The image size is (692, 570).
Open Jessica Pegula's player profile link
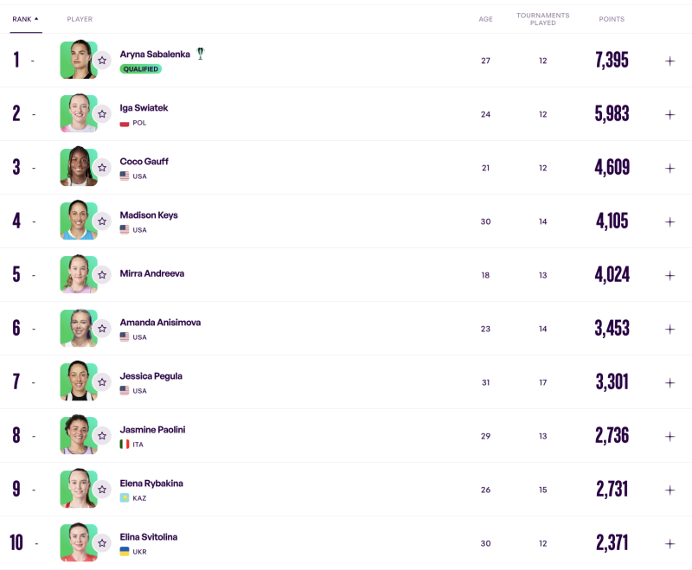click(x=151, y=376)
